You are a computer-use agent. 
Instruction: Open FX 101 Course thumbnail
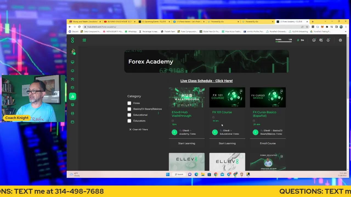click(x=227, y=97)
